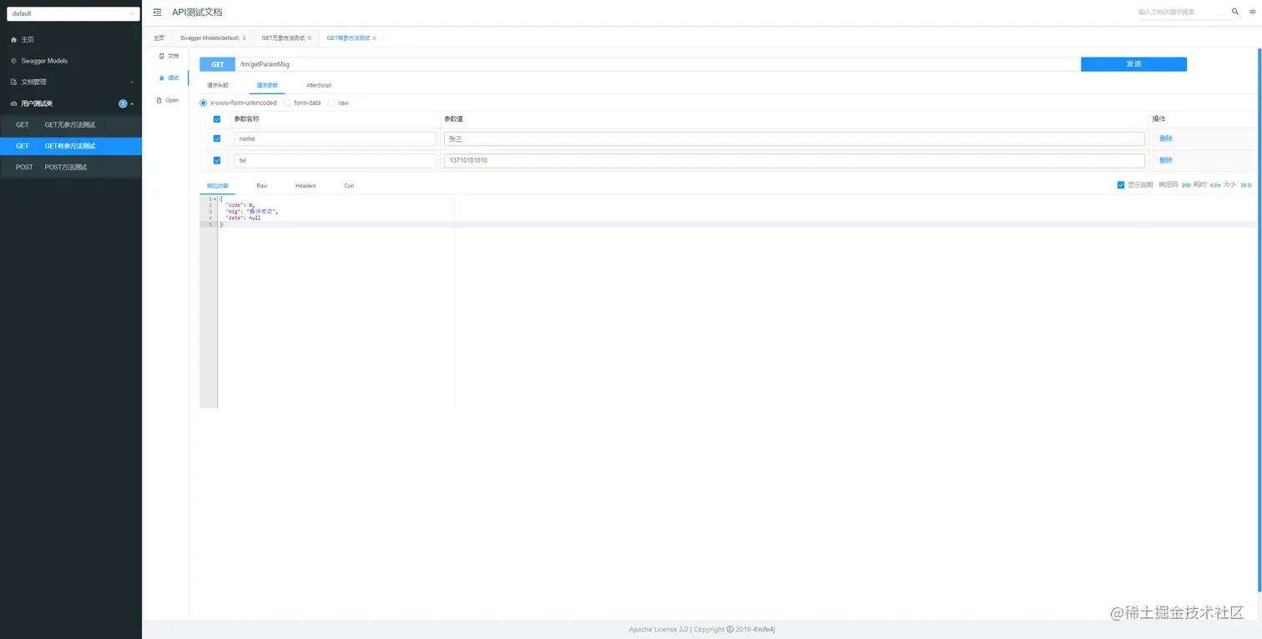The height and width of the screenshot is (639, 1262).
Task: Click the 200 response status code
Action: pos(1186,185)
